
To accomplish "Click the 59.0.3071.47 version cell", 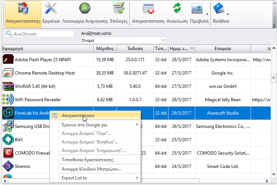I will click(x=135, y=73).
